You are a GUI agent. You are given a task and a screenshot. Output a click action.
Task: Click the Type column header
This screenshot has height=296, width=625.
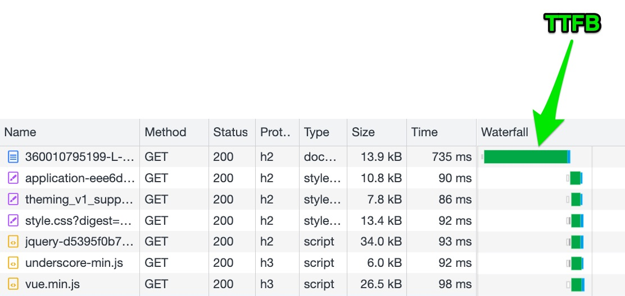pyautogui.click(x=316, y=132)
